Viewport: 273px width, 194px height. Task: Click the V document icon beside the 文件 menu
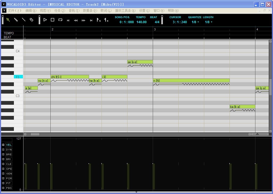pos(4,10)
